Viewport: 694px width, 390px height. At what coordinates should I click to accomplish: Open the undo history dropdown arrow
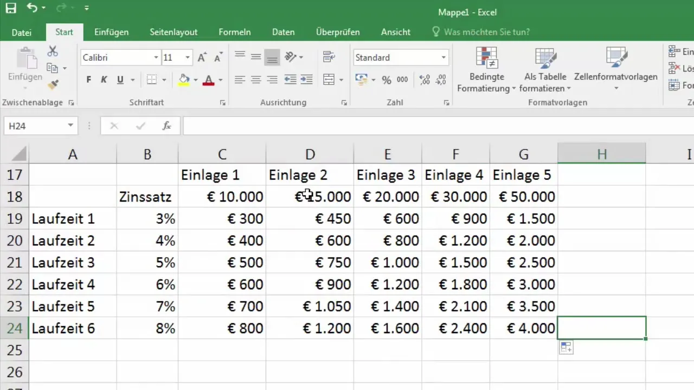click(x=44, y=9)
